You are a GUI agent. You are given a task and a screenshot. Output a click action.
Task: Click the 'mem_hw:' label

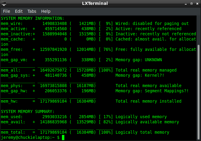(9, 101)
